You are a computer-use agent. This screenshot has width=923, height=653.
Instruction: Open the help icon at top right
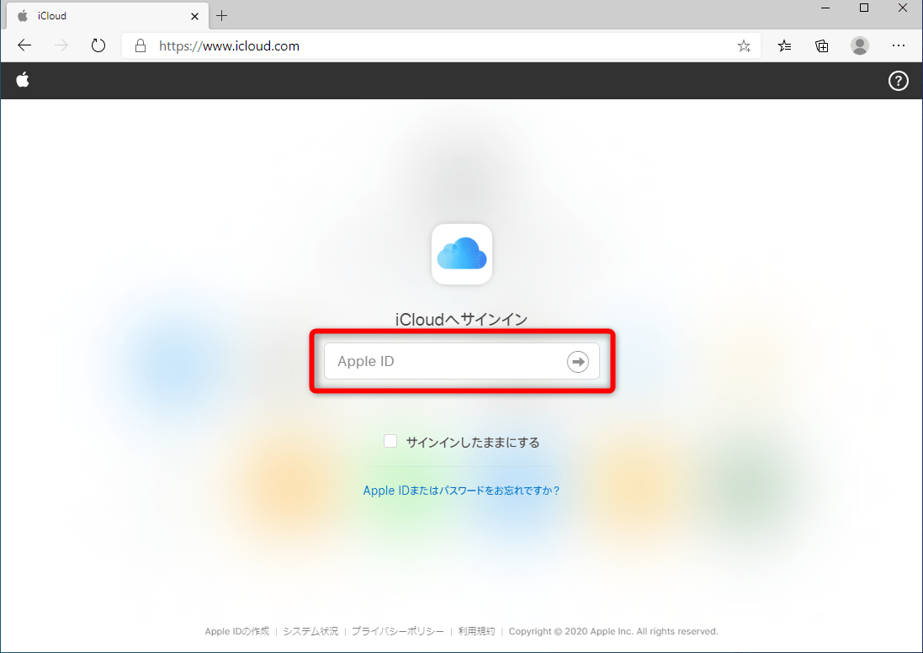pos(898,81)
